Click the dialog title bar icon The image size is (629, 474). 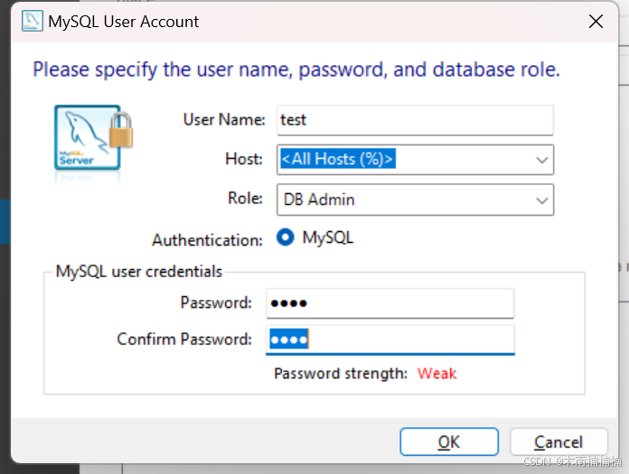click(33, 22)
